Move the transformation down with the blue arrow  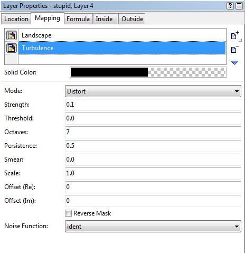pyautogui.click(x=235, y=62)
